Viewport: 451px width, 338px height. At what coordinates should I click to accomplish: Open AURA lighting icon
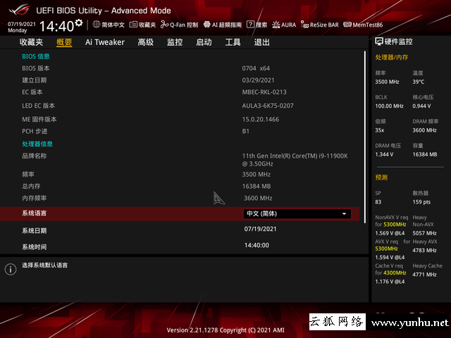click(x=276, y=25)
